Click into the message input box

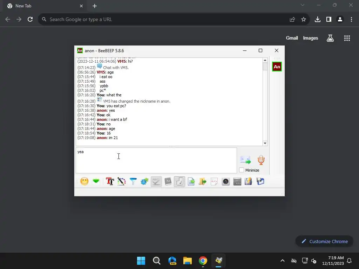click(156, 160)
